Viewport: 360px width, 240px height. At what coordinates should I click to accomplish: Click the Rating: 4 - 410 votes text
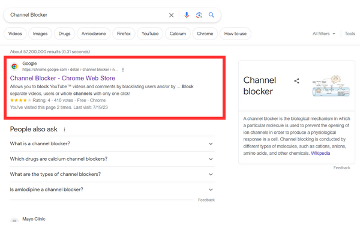pyautogui.click(x=53, y=100)
